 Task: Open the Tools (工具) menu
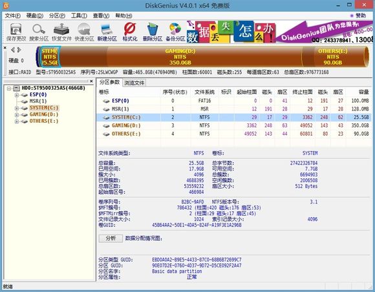tap(79, 16)
